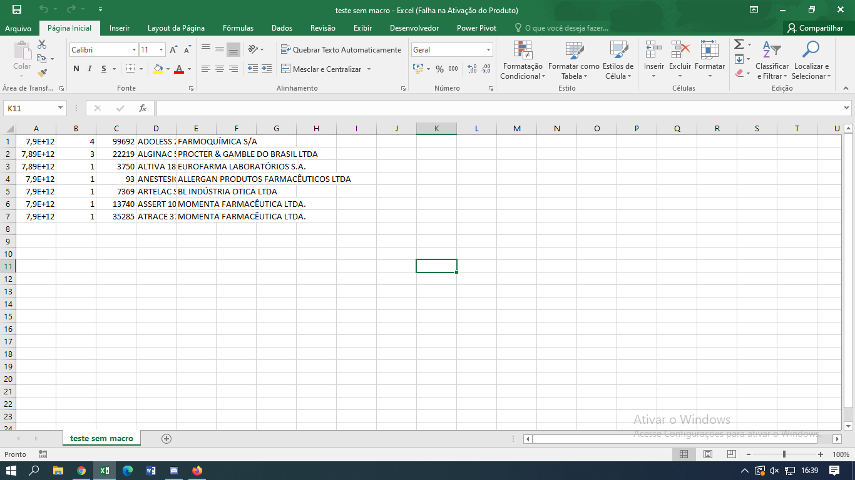The width and height of the screenshot is (855, 480).
Task: Open Formatação Condicional dropdown
Action: [x=523, y=60]
